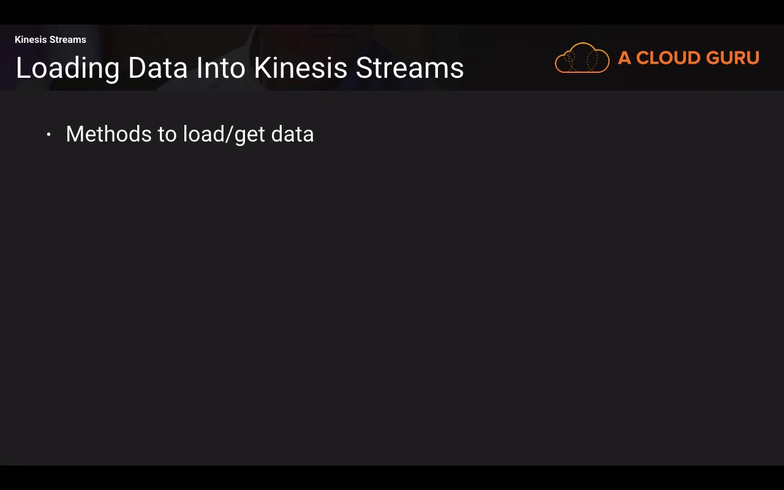Click the word Into in the slide title
Image resolution: width=784 pixels, height=490 pixels.
(x=221, y=68)
